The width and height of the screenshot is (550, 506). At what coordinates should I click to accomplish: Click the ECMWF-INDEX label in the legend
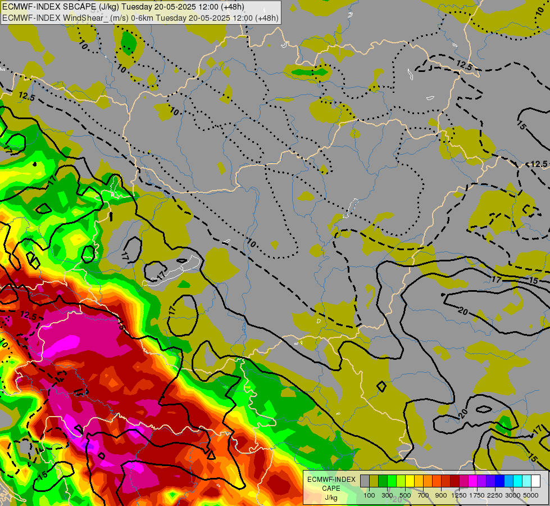tap(331, 480)
